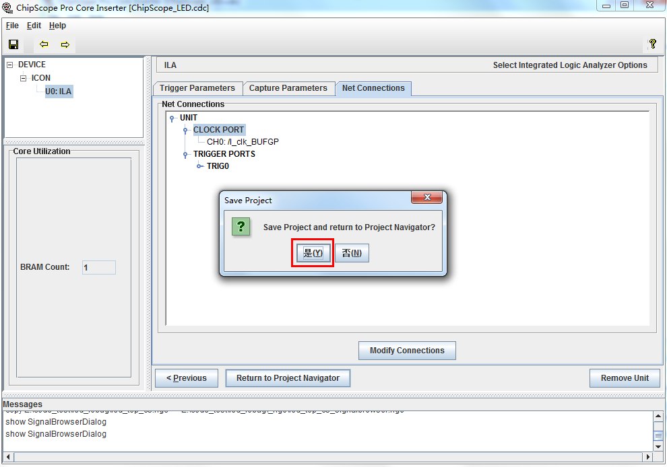Switch to the Trigger Parameters tab
Screen dimensions: 667x467
197,88
